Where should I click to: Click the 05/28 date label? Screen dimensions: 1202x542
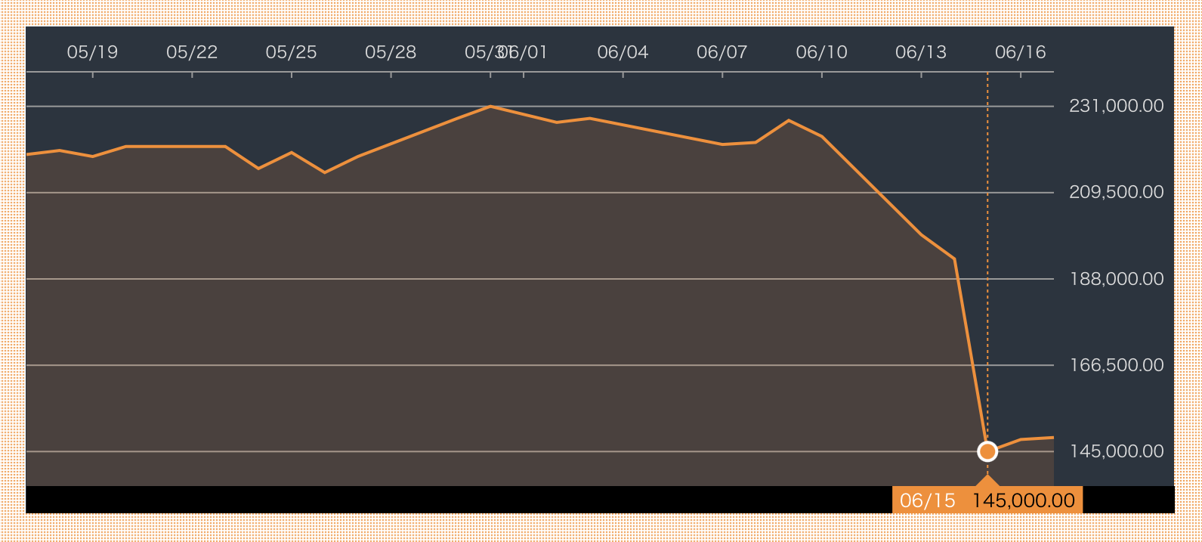[391, 52]
